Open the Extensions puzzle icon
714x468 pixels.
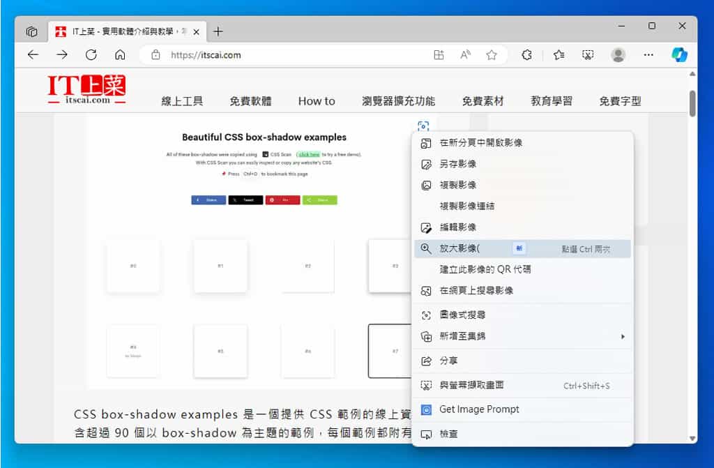[x=527, y=55]
